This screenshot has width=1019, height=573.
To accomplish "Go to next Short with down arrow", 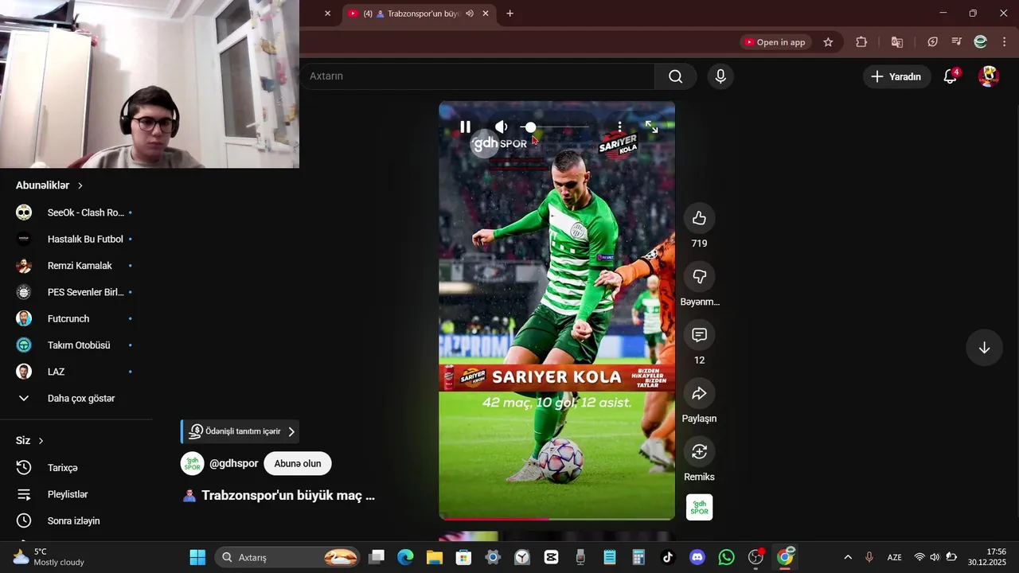I will click(x=984, y=348).
